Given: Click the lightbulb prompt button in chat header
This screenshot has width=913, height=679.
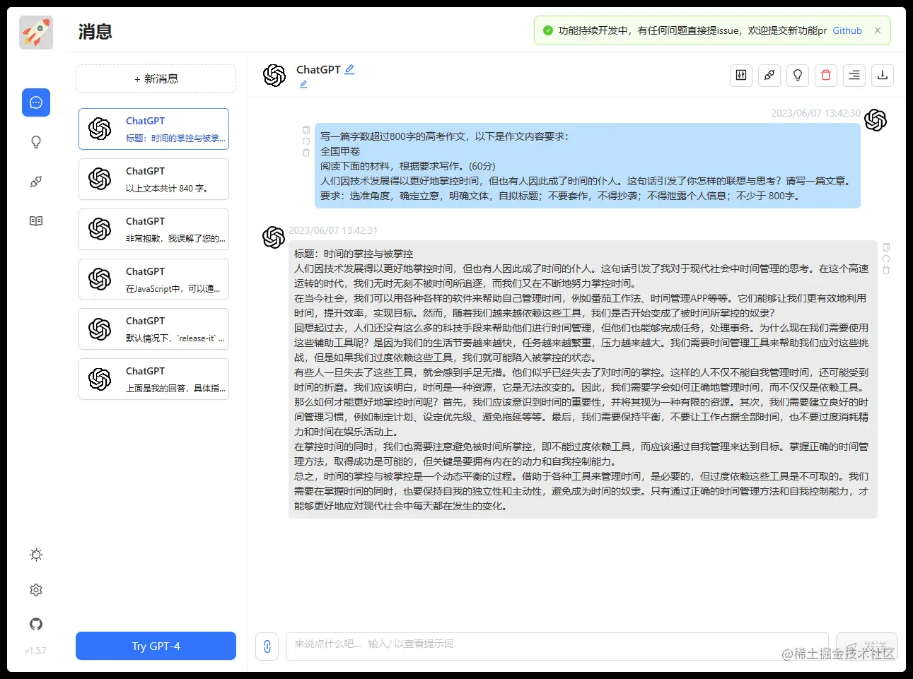Looking at the screenshot, I should 798,75.
